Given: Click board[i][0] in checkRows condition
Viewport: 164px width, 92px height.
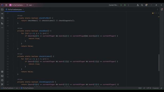Looking at the screenshot, I should tap(34, 36).
